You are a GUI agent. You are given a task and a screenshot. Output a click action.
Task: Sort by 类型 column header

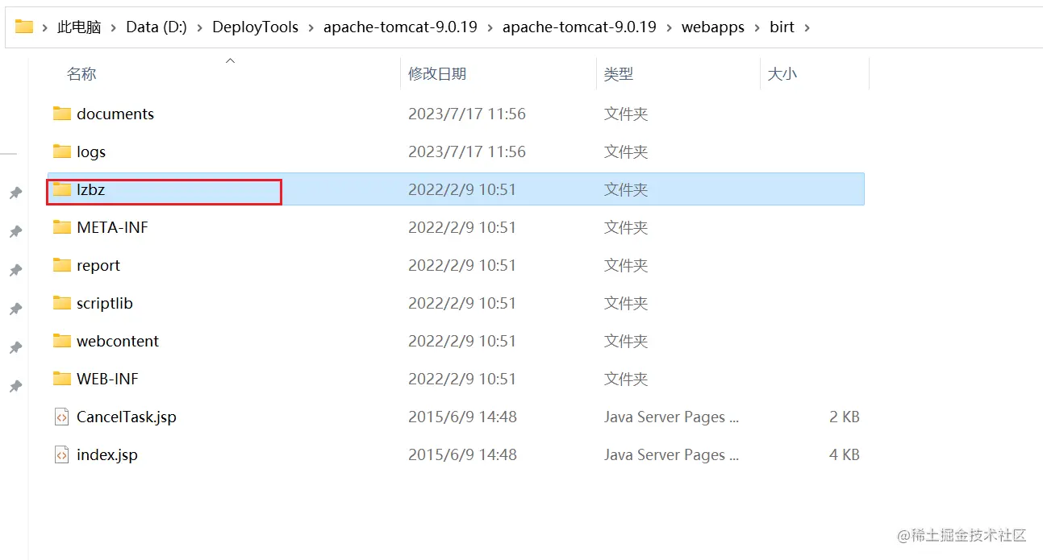tap(619, 74)
